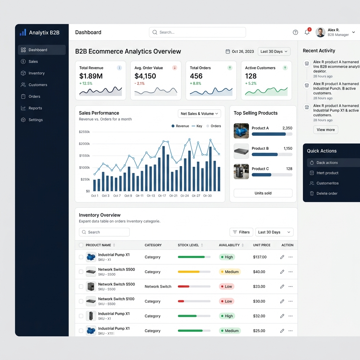This screenshot has width=360, height=360.
Task: Click the calendar icon beside Oct 26, 2023
Action: tap(228, 51)
